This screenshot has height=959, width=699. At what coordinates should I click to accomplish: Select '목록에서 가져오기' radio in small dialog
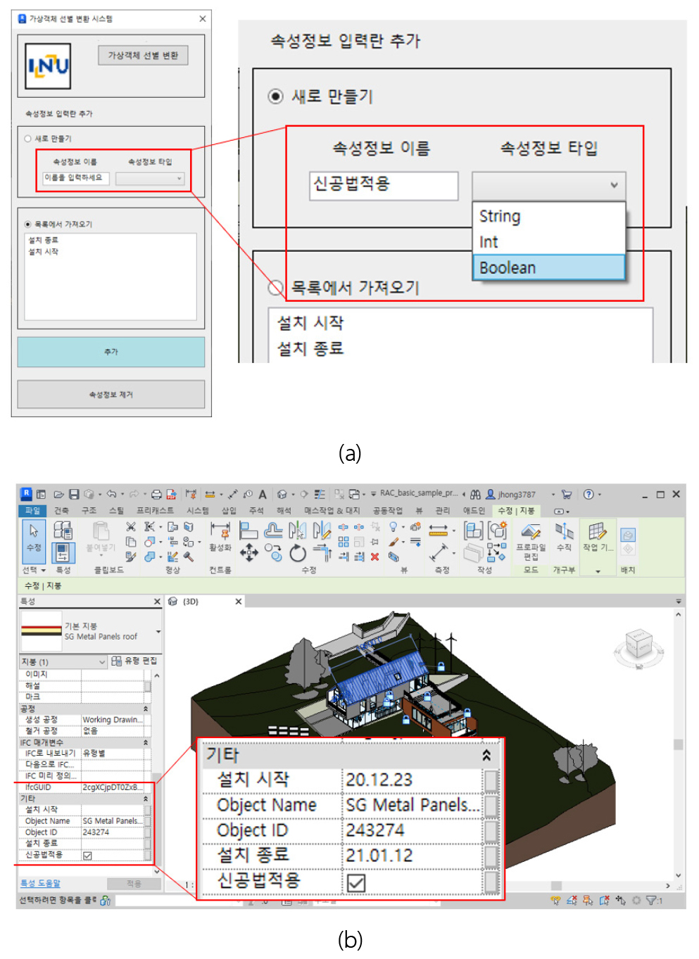(x=28, y=224)
